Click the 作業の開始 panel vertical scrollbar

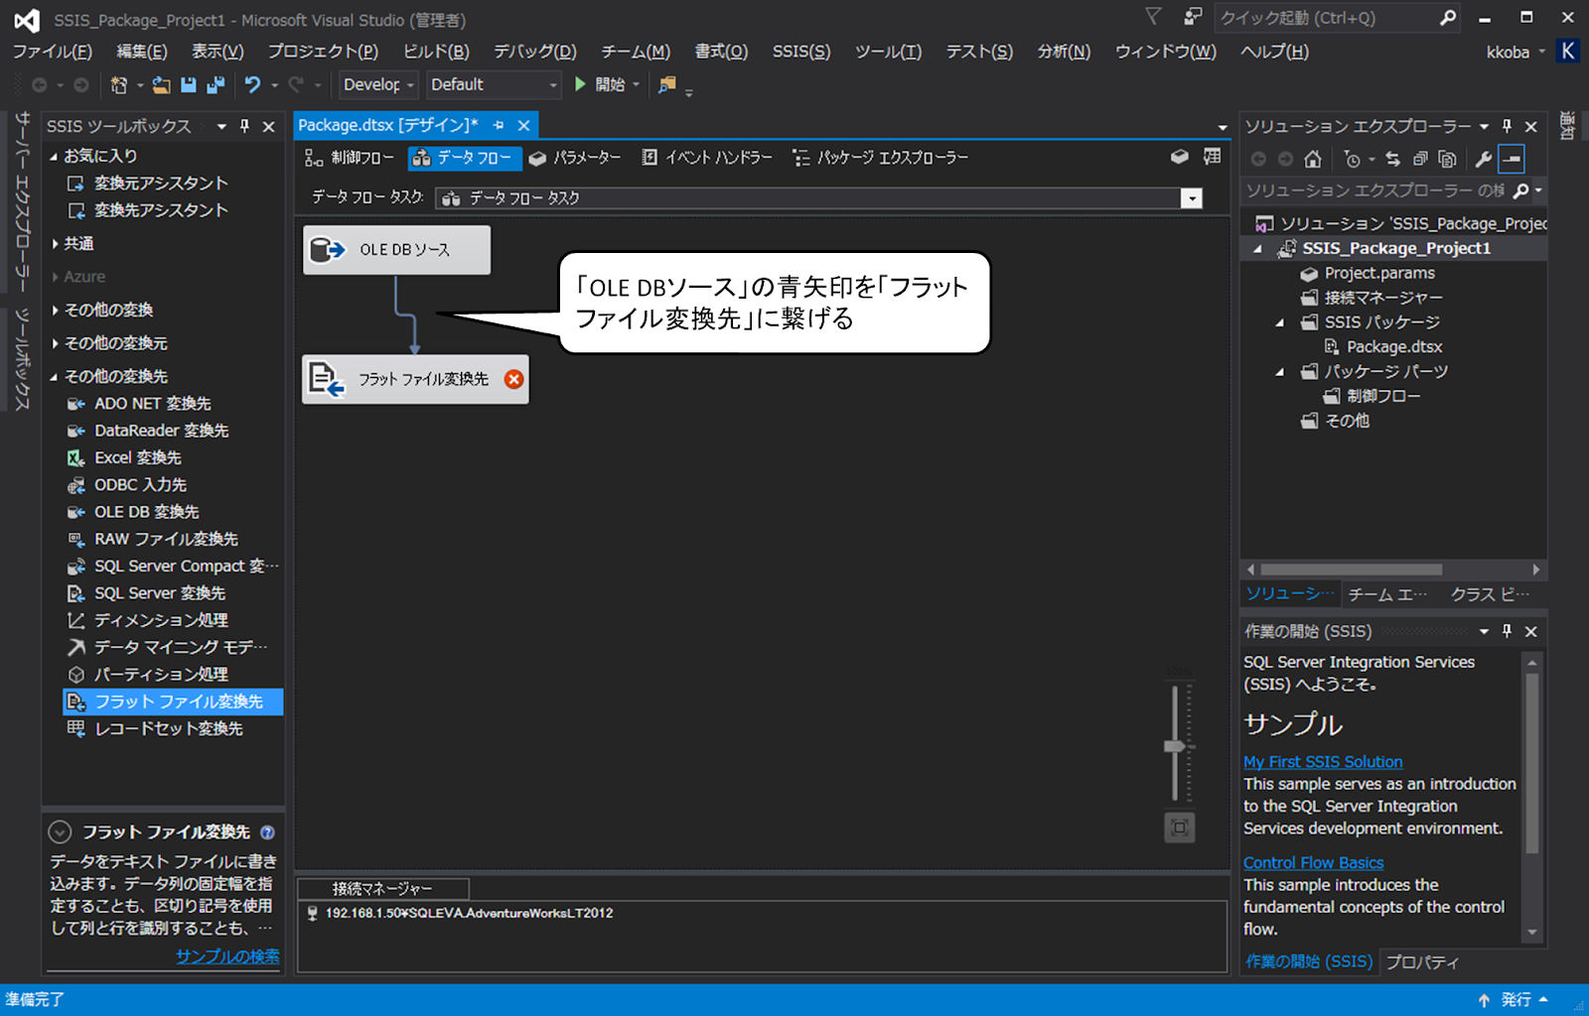(1531, 764)
